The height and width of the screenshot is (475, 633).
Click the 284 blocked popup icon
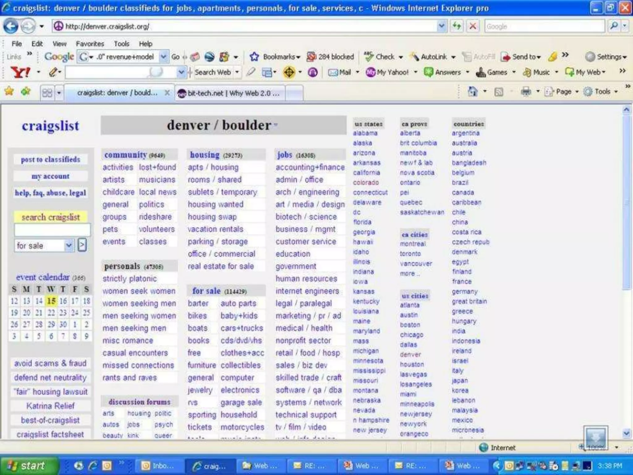pos(311,57)
